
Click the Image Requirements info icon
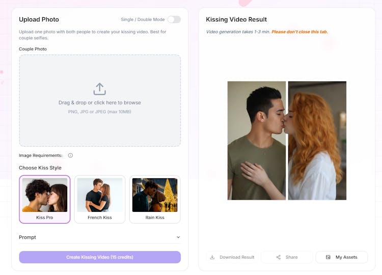(70, 155)
